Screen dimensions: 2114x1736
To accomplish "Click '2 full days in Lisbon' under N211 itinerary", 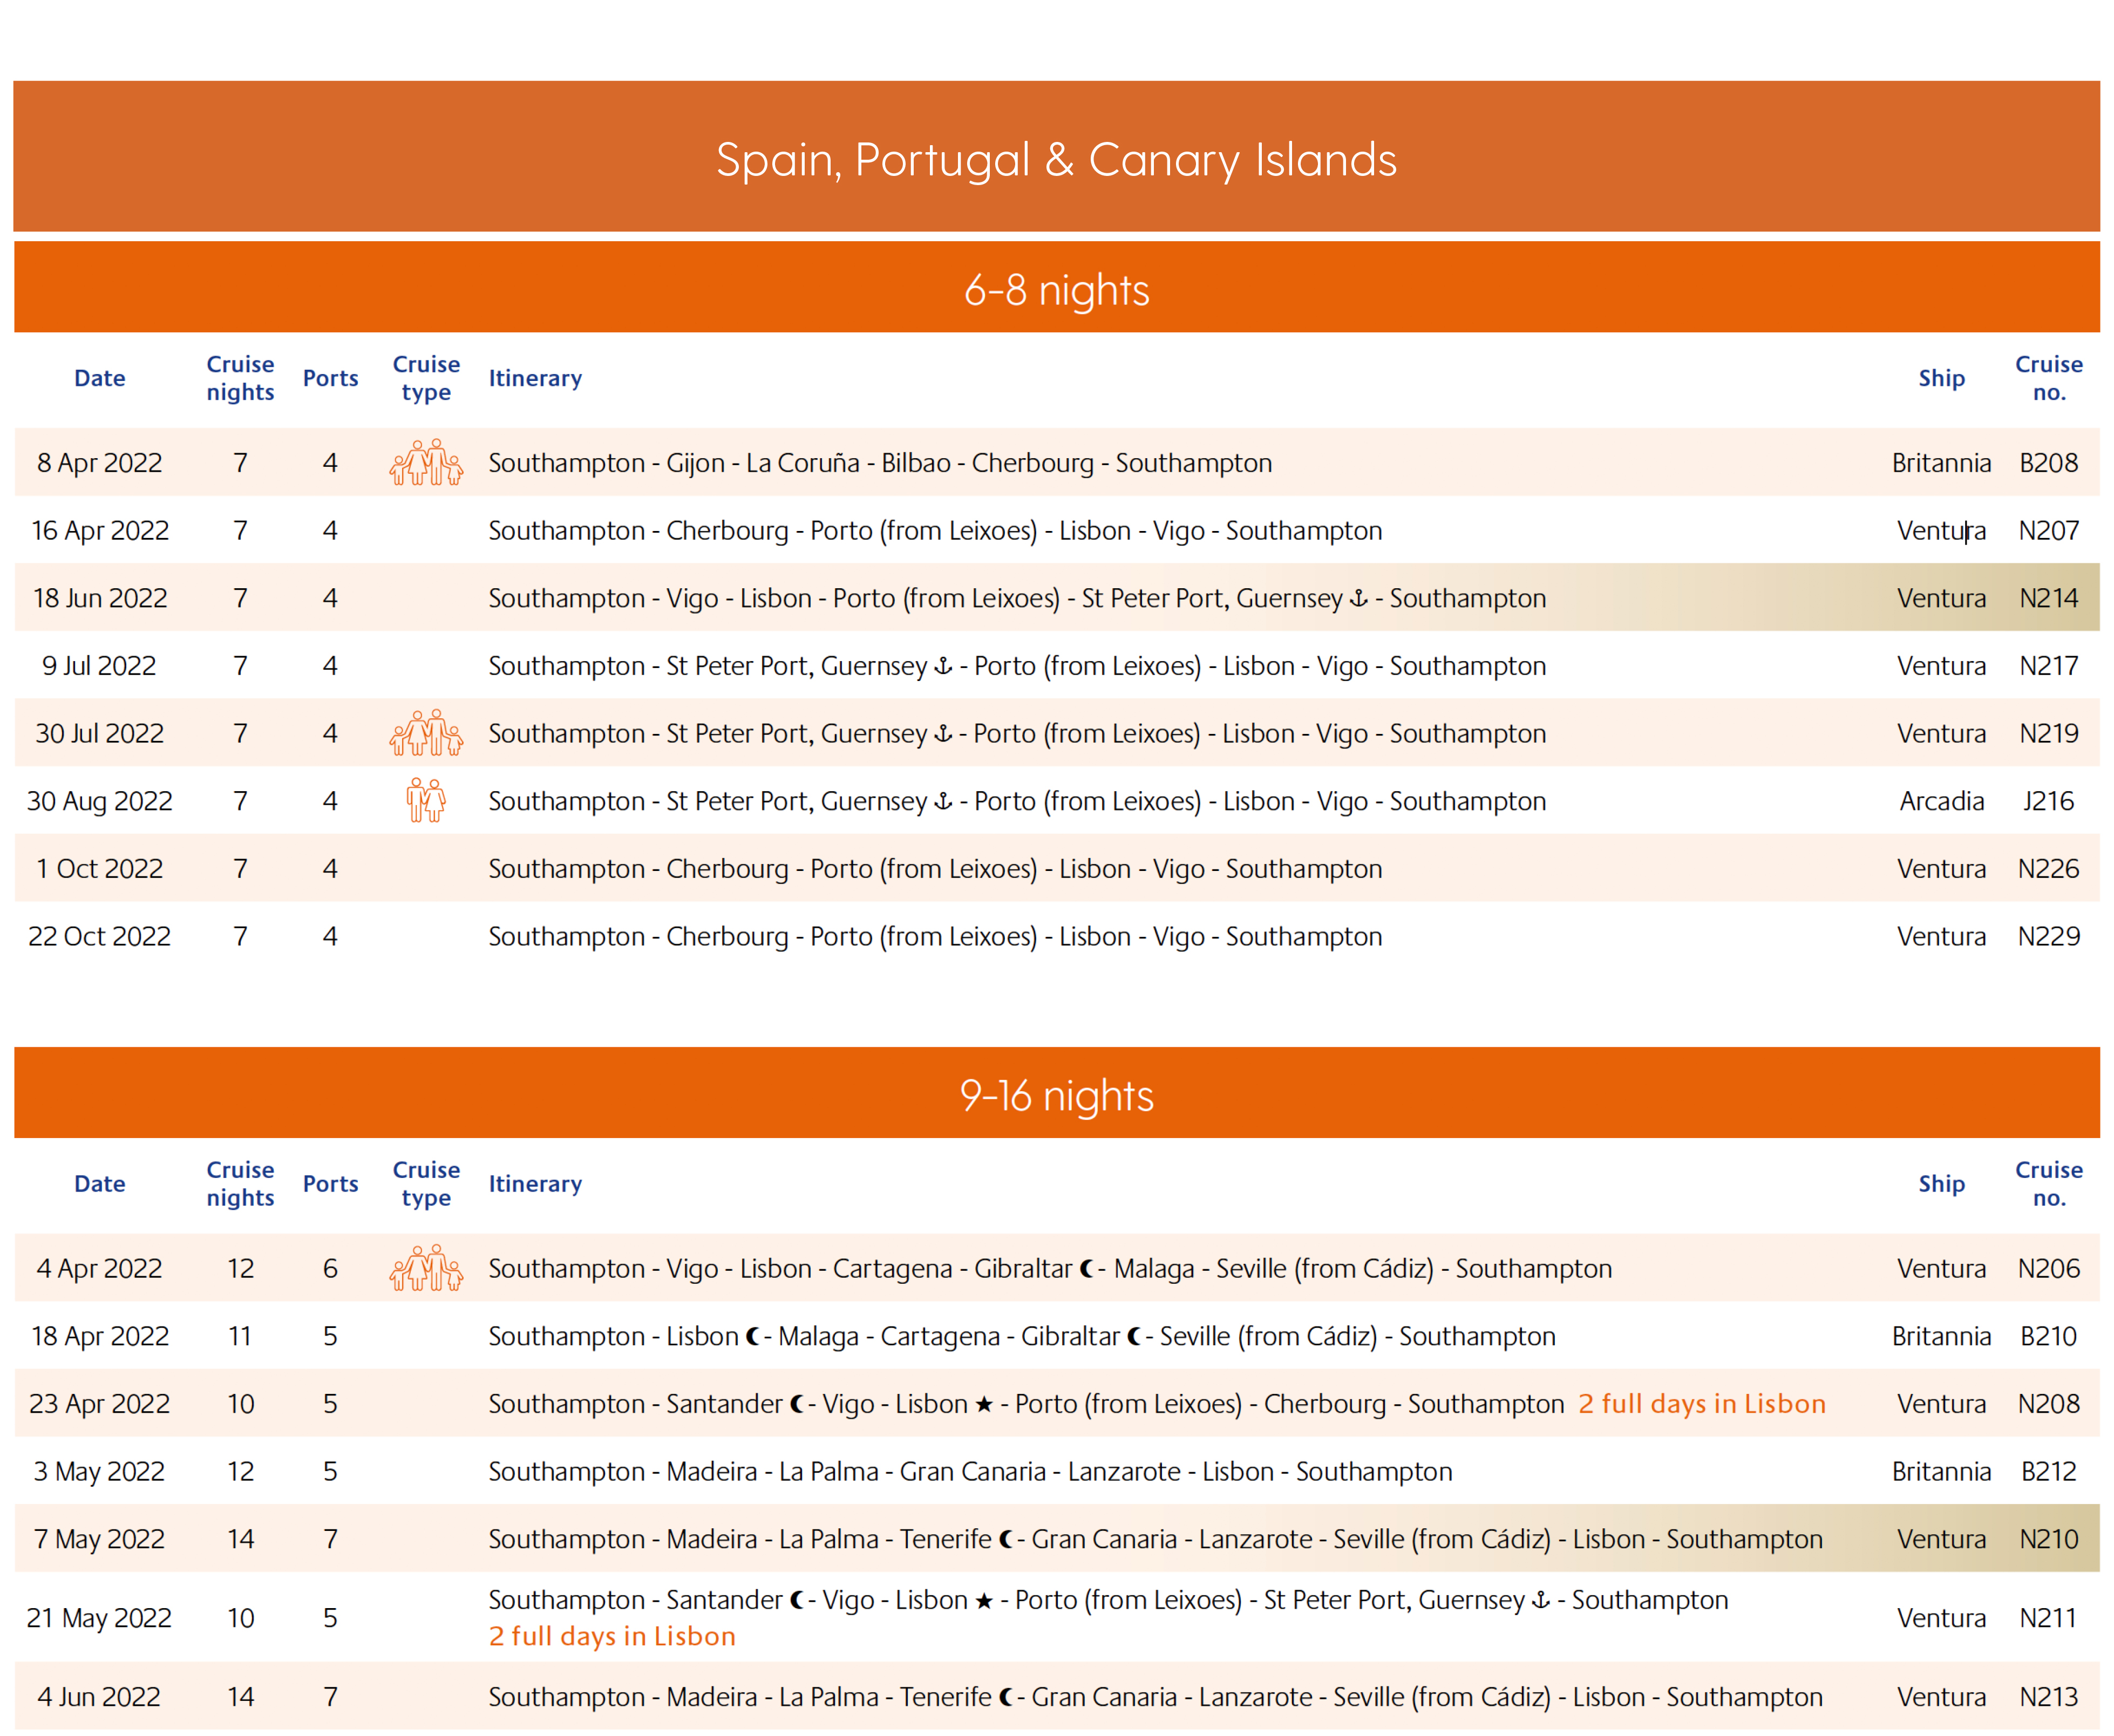I will tap(612, 1636).
